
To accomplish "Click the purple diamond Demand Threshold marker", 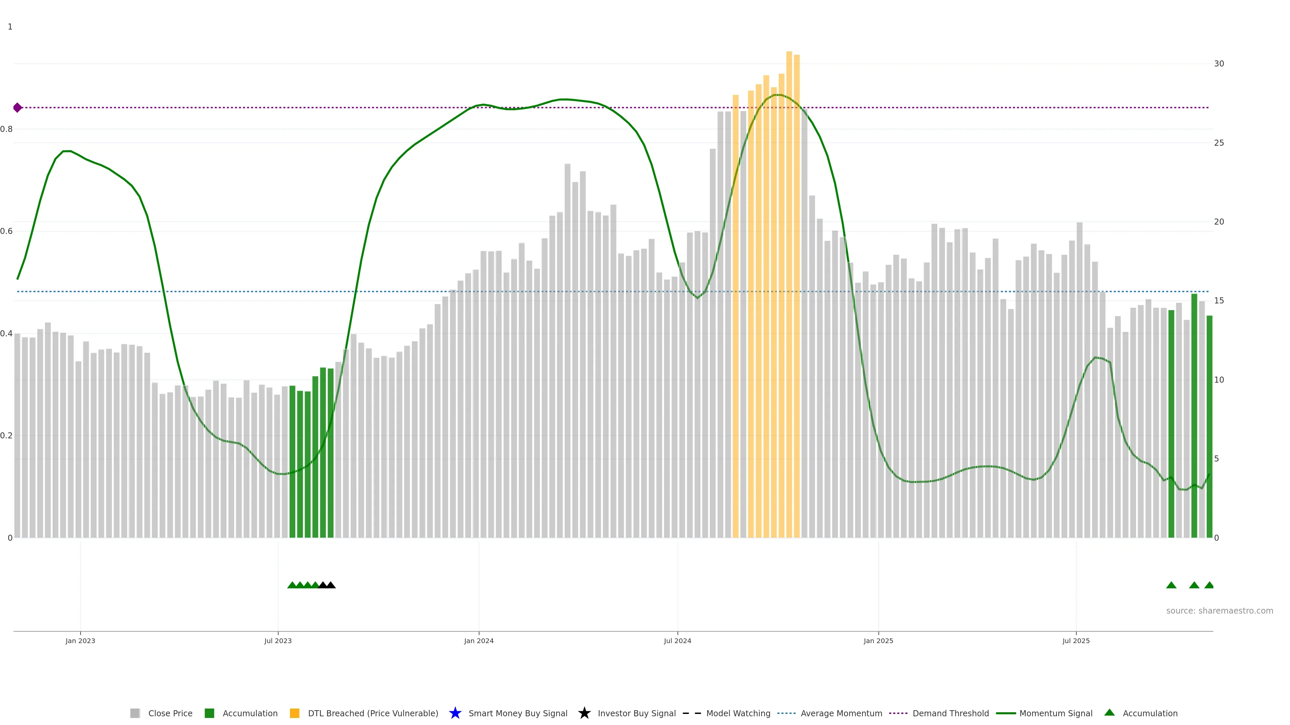I will coord(17,107).
